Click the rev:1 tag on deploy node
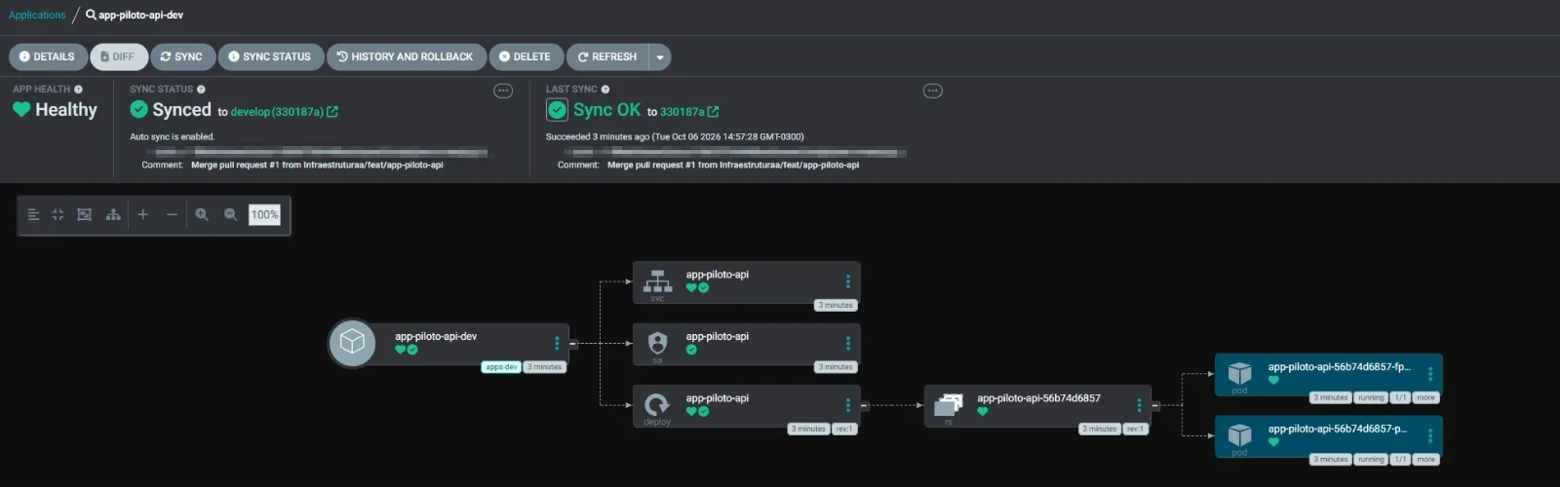 tap(843, 429)
